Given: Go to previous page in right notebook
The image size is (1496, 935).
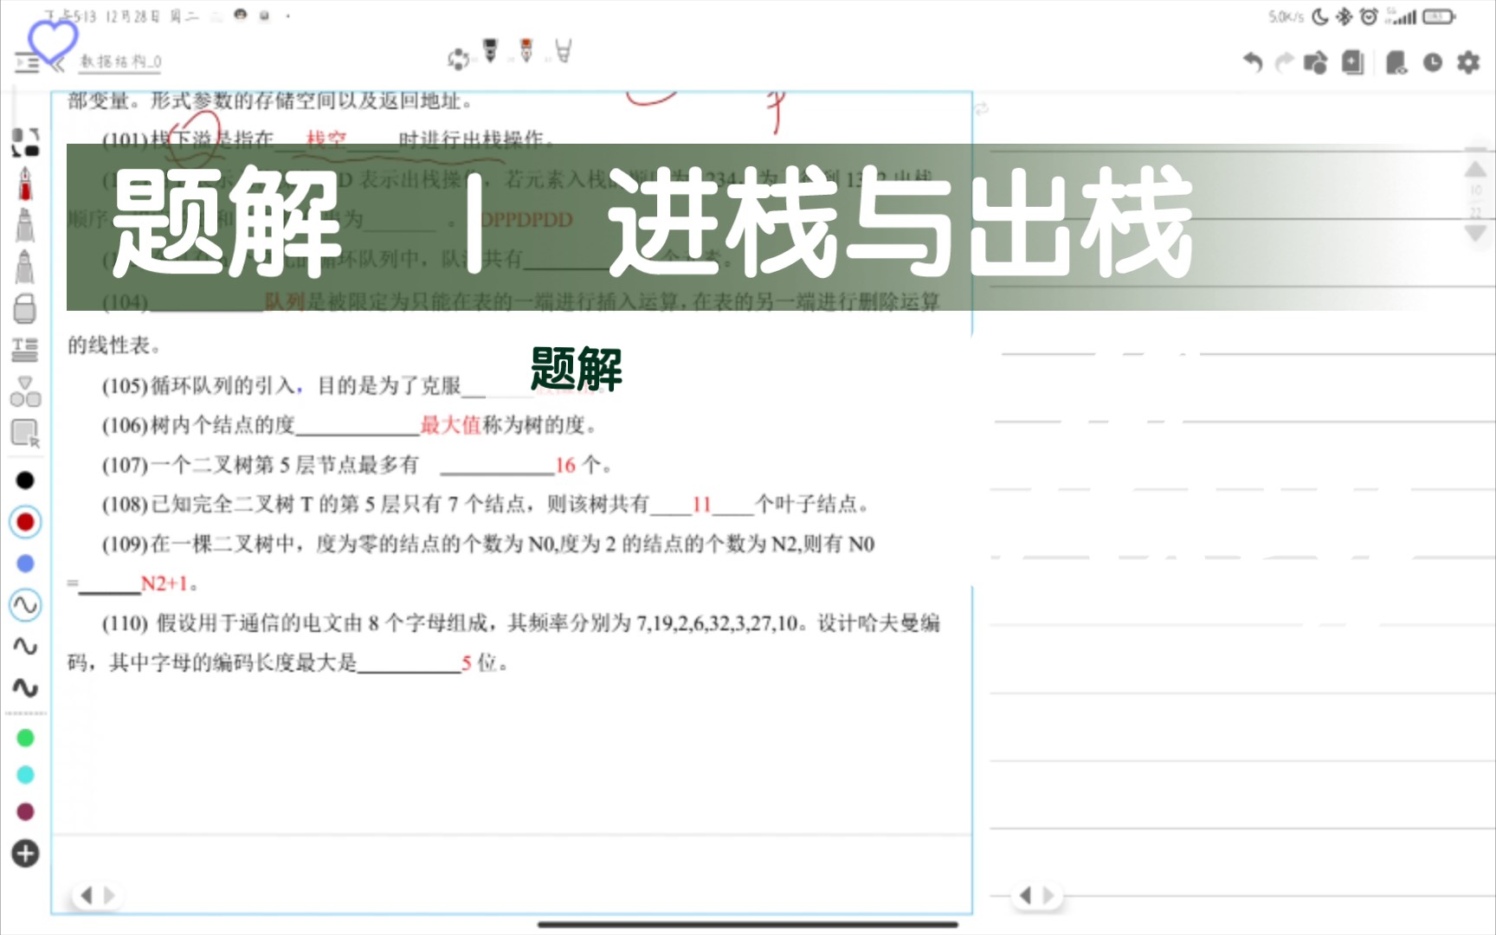Looking at the screenshot, I should pyautogui.click(x=1025, y=895).
